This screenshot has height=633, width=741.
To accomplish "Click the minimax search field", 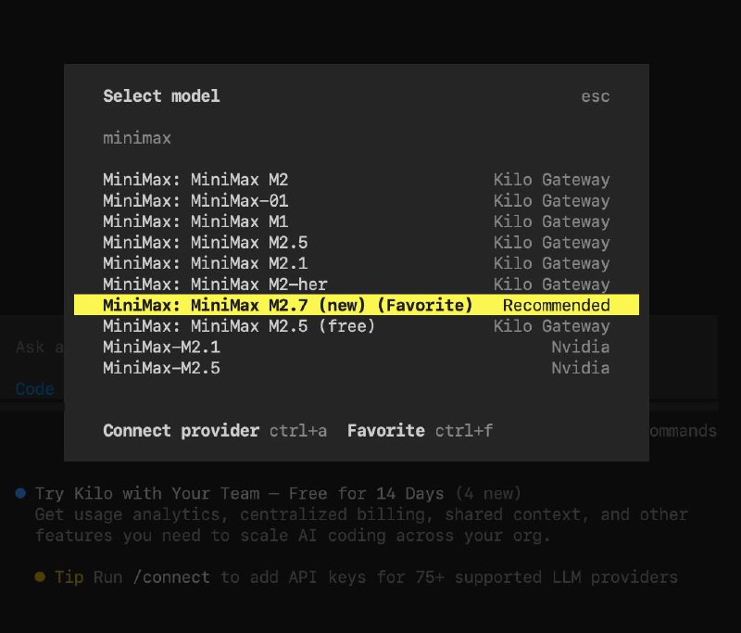I will click(x=356, y=138).
